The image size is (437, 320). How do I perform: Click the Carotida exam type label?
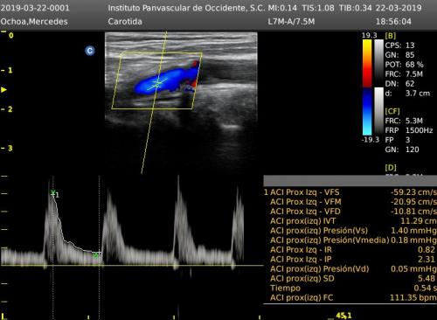click(125, 22)
